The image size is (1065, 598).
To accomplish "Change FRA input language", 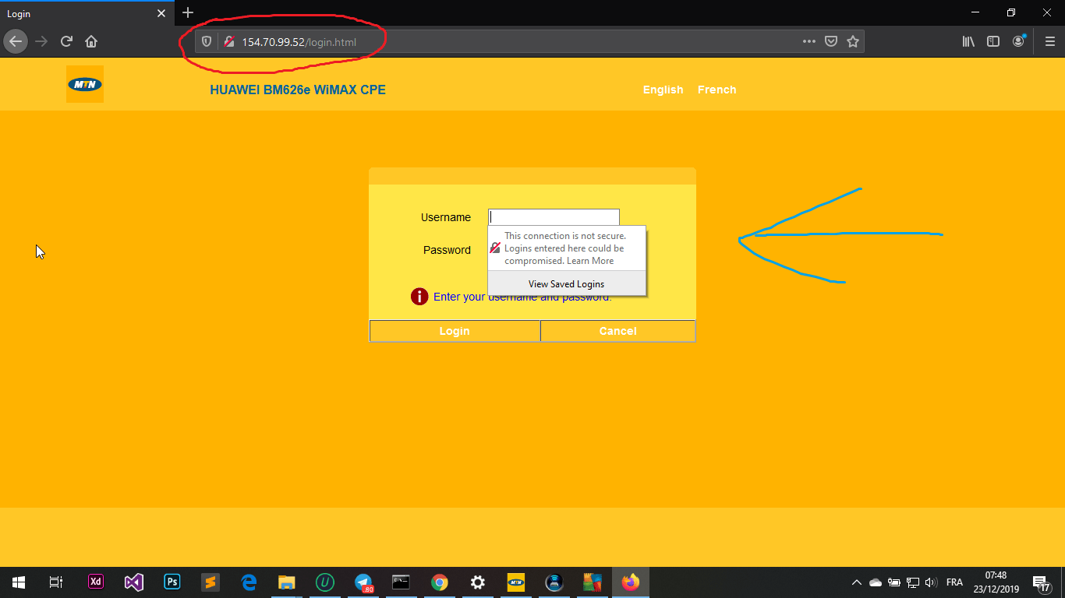I will coord(954,582).
